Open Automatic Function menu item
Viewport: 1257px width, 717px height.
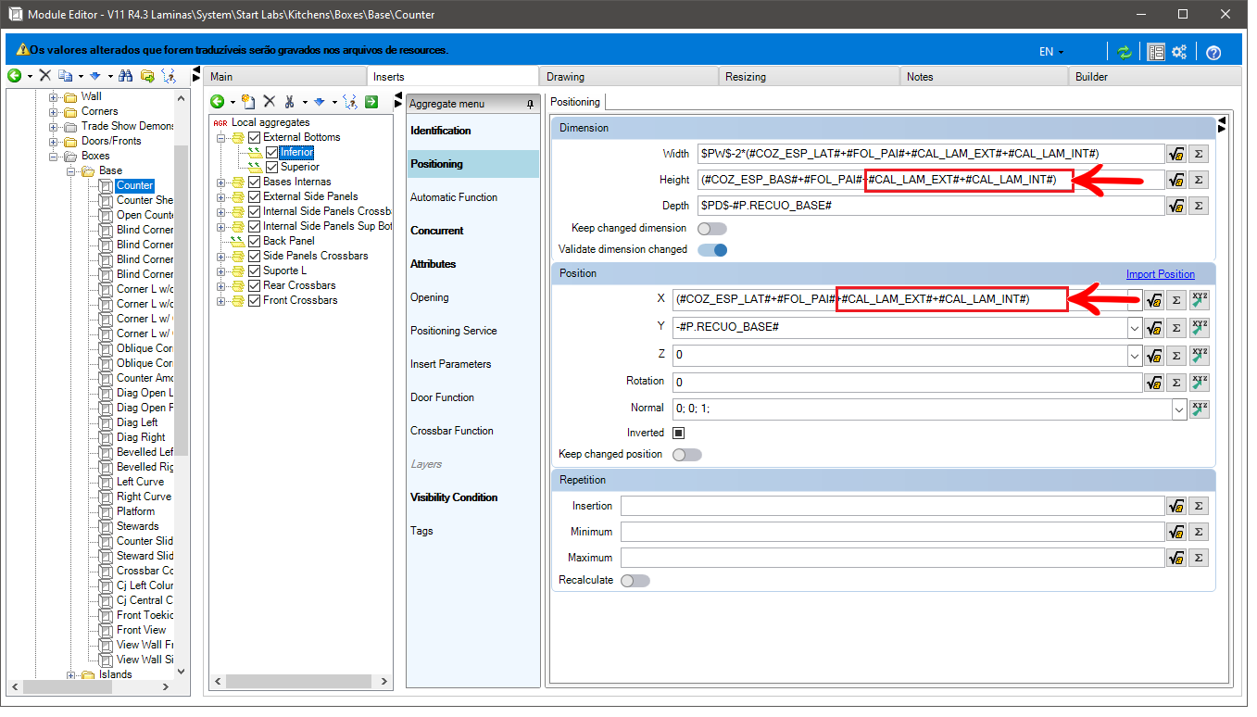(x=472, y=197)
